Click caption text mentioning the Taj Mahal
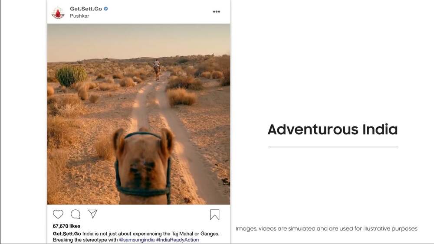This screenshot has width=434, height=244. 151,234
